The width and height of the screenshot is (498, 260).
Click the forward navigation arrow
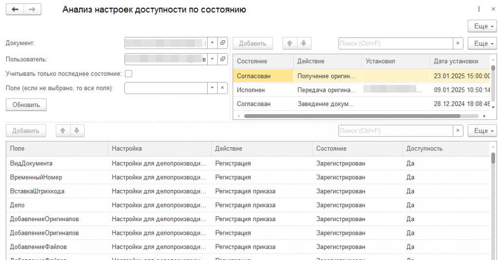[32, 10]
